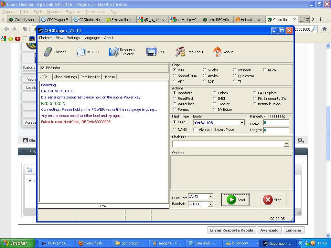Expand the Boots version dropdown
The height and width of the screenshot is (248, 331).
click(242, 122)
